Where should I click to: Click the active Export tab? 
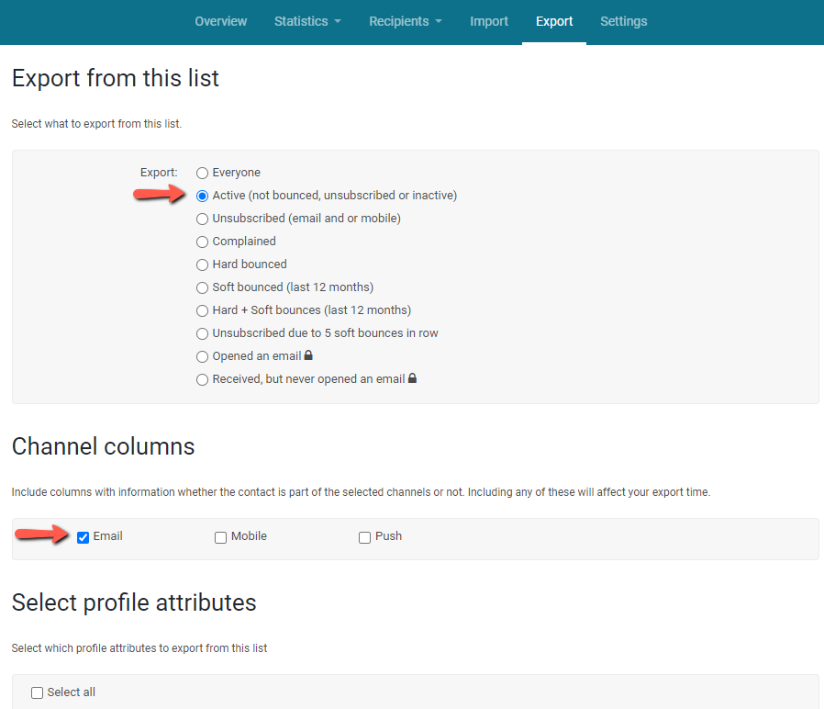(554, 21)
